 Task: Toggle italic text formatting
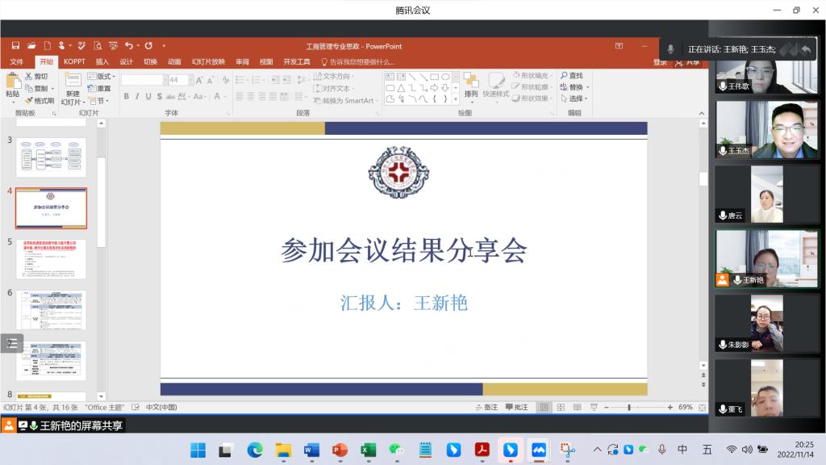click(137, 97)
